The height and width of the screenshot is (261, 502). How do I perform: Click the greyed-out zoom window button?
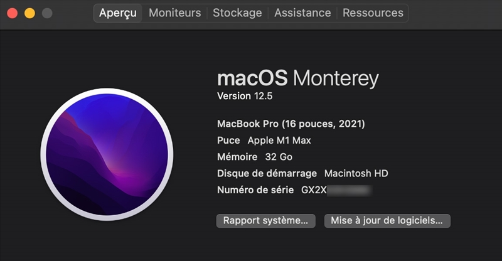tap(46, 13)
